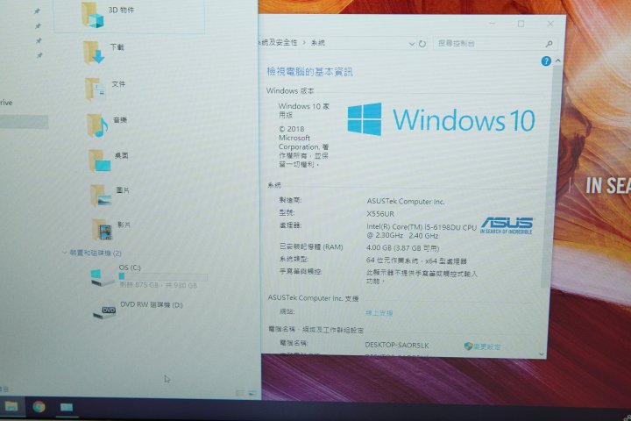Click the first quick-access pin icon
The image size is (631, 421).
(x=37, y=11)
